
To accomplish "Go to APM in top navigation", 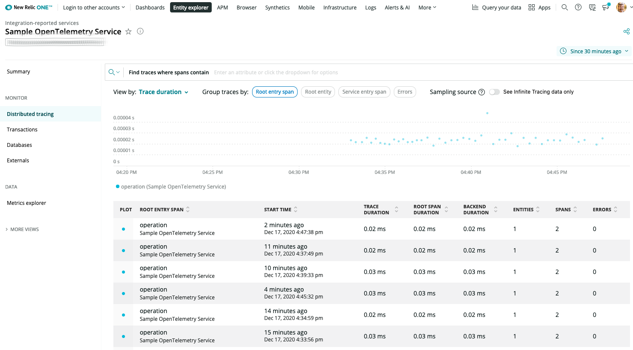I will [222, 7].
